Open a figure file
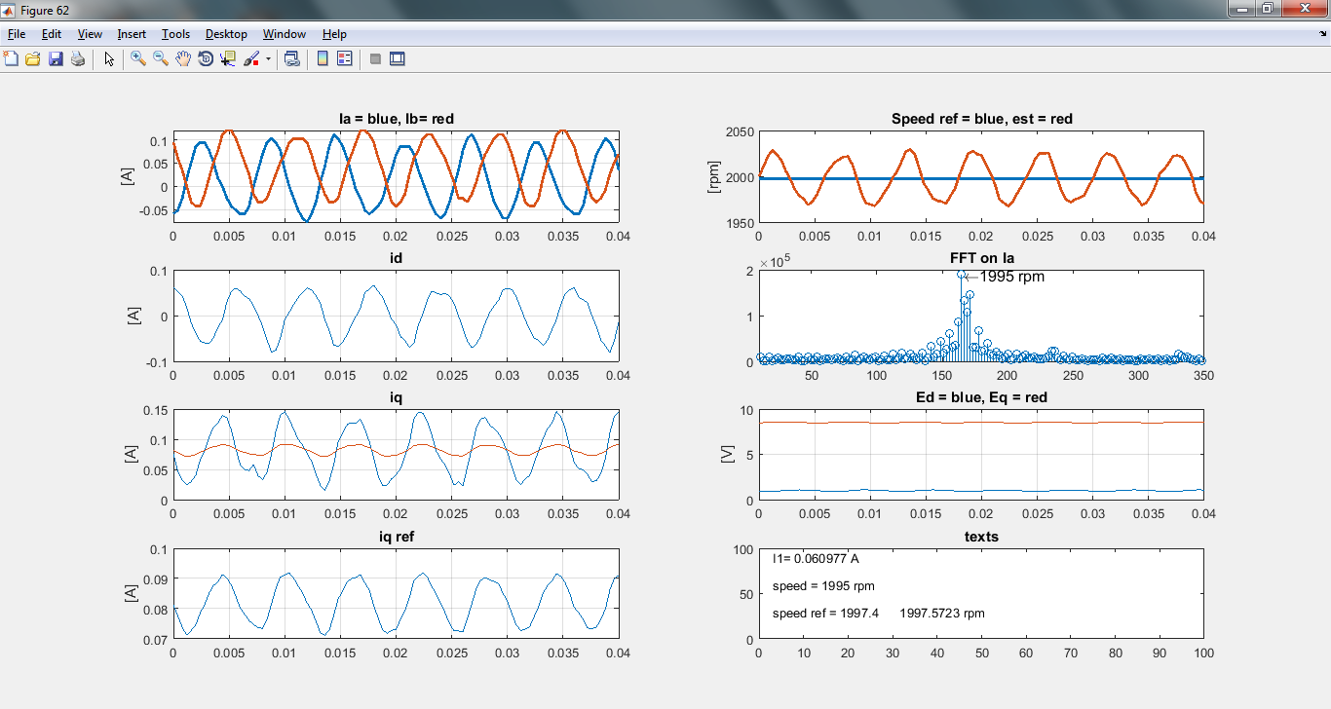The image size is (1331, 709). (33, 58)
